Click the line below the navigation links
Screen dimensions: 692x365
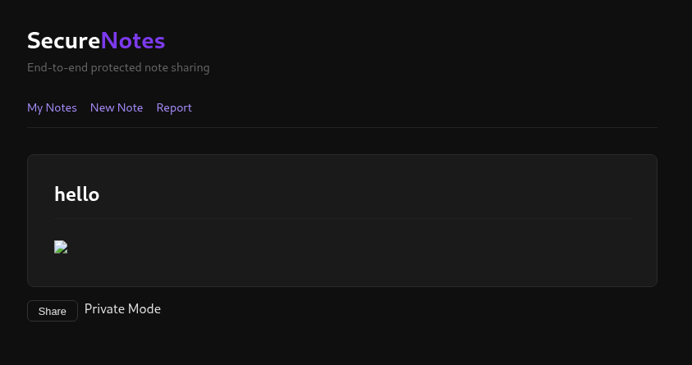click(x=342, y=127)
